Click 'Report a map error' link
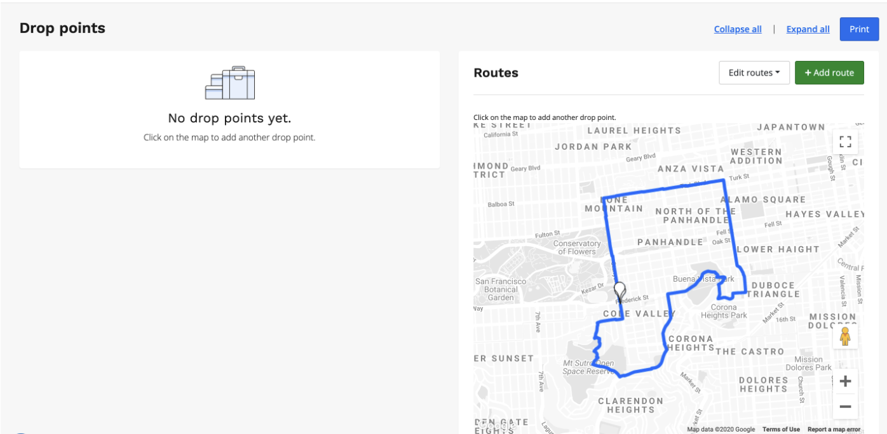This screenshot has height=434, width=887. point(834,430)
